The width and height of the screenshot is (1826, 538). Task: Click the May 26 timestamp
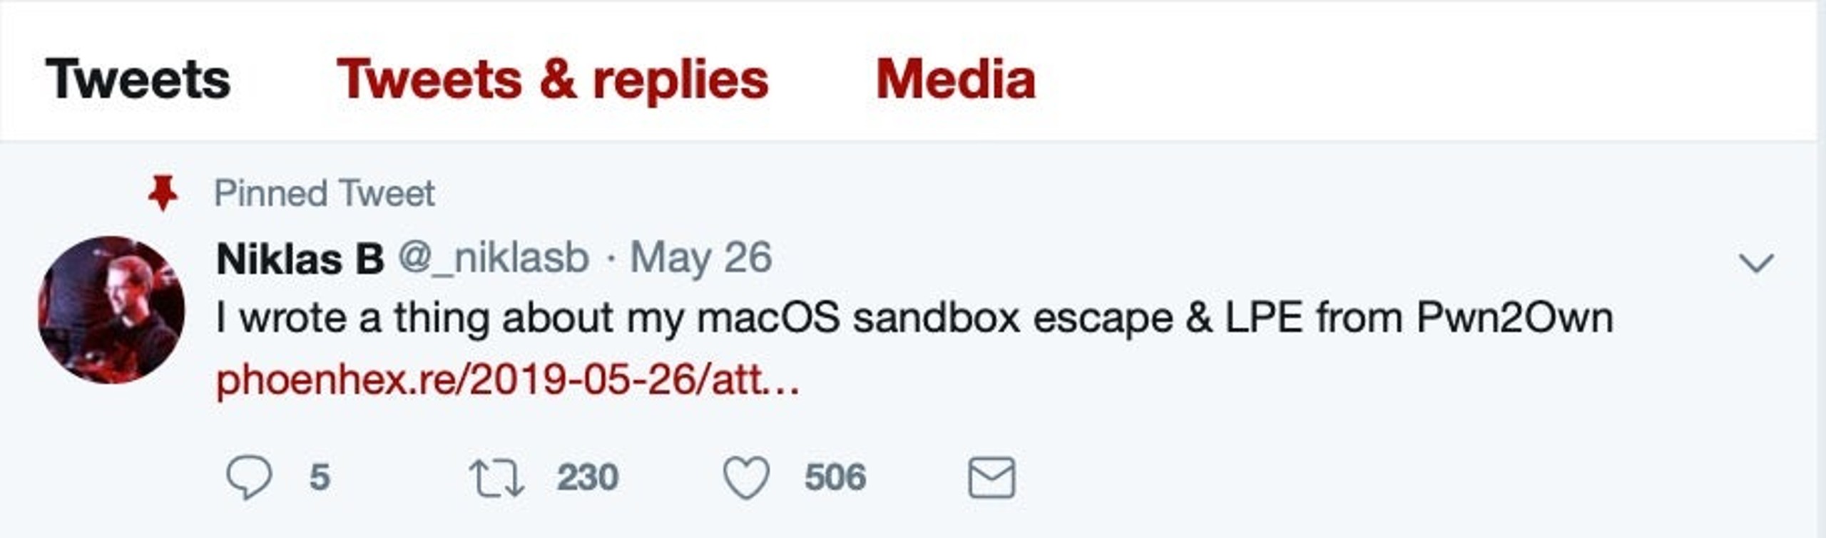coord(700,258)
